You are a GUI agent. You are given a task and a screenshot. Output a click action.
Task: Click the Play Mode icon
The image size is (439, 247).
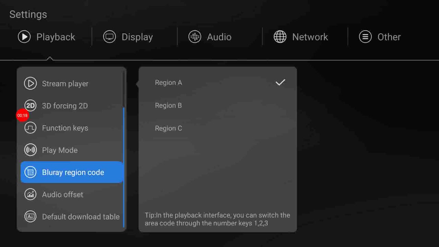30,150
